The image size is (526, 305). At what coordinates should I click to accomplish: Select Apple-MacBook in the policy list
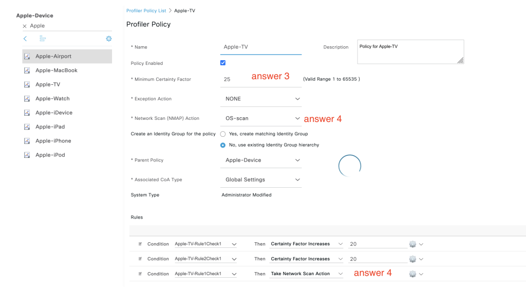click(x=56, y=70)
